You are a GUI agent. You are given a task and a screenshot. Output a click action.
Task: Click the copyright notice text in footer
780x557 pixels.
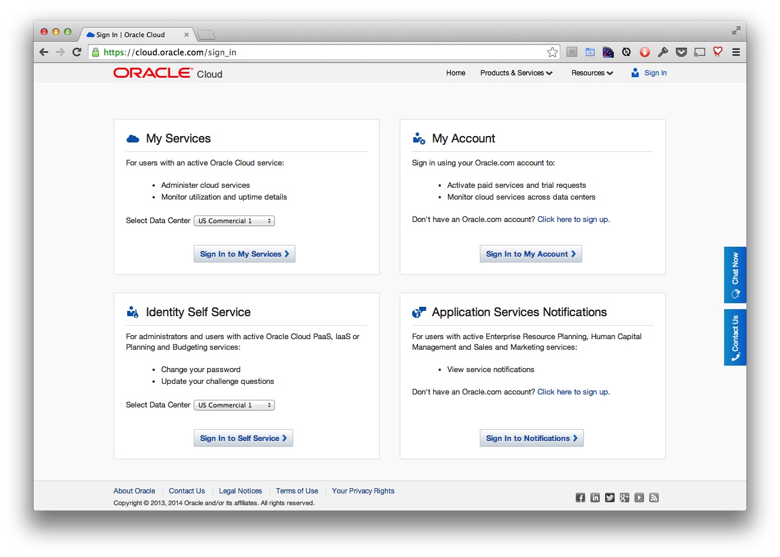(214, 503)
